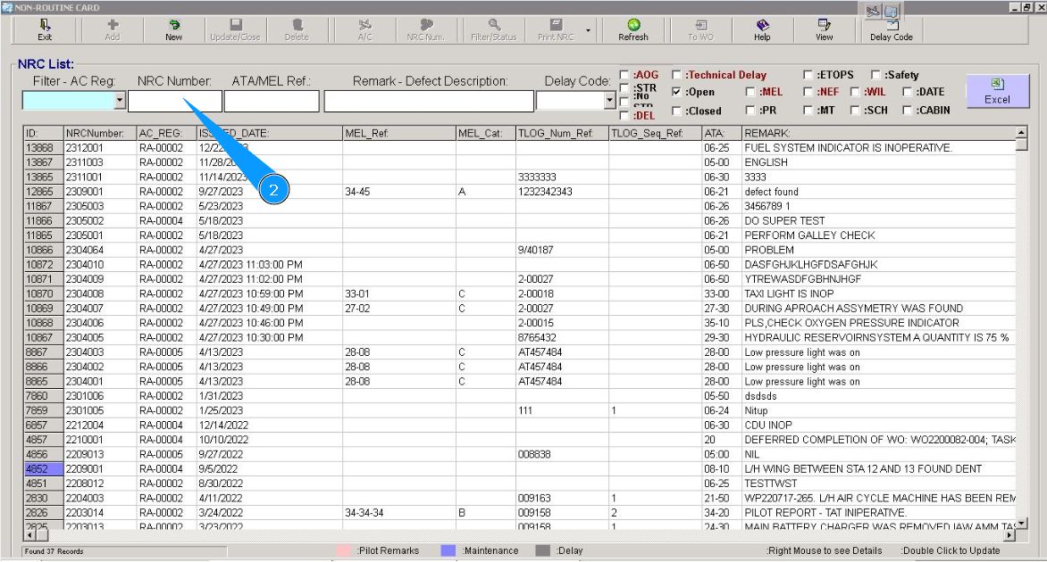1047x562 pixels.
Task: Click the Pilot Remarks pink legend swatch
Action: pyautogui.click(x=344, y=550)
